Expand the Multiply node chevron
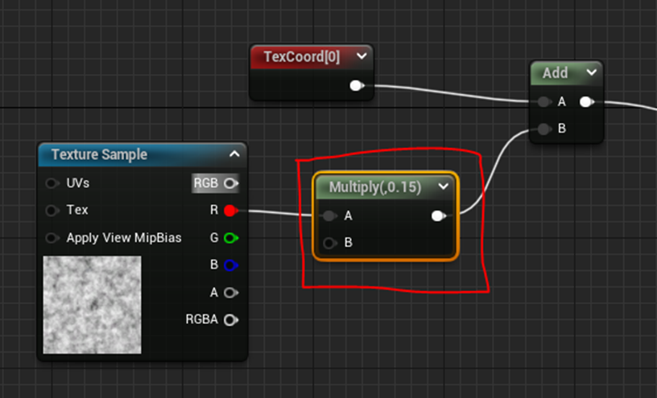This screenshot has width=657, height=398. pos(444,187)
